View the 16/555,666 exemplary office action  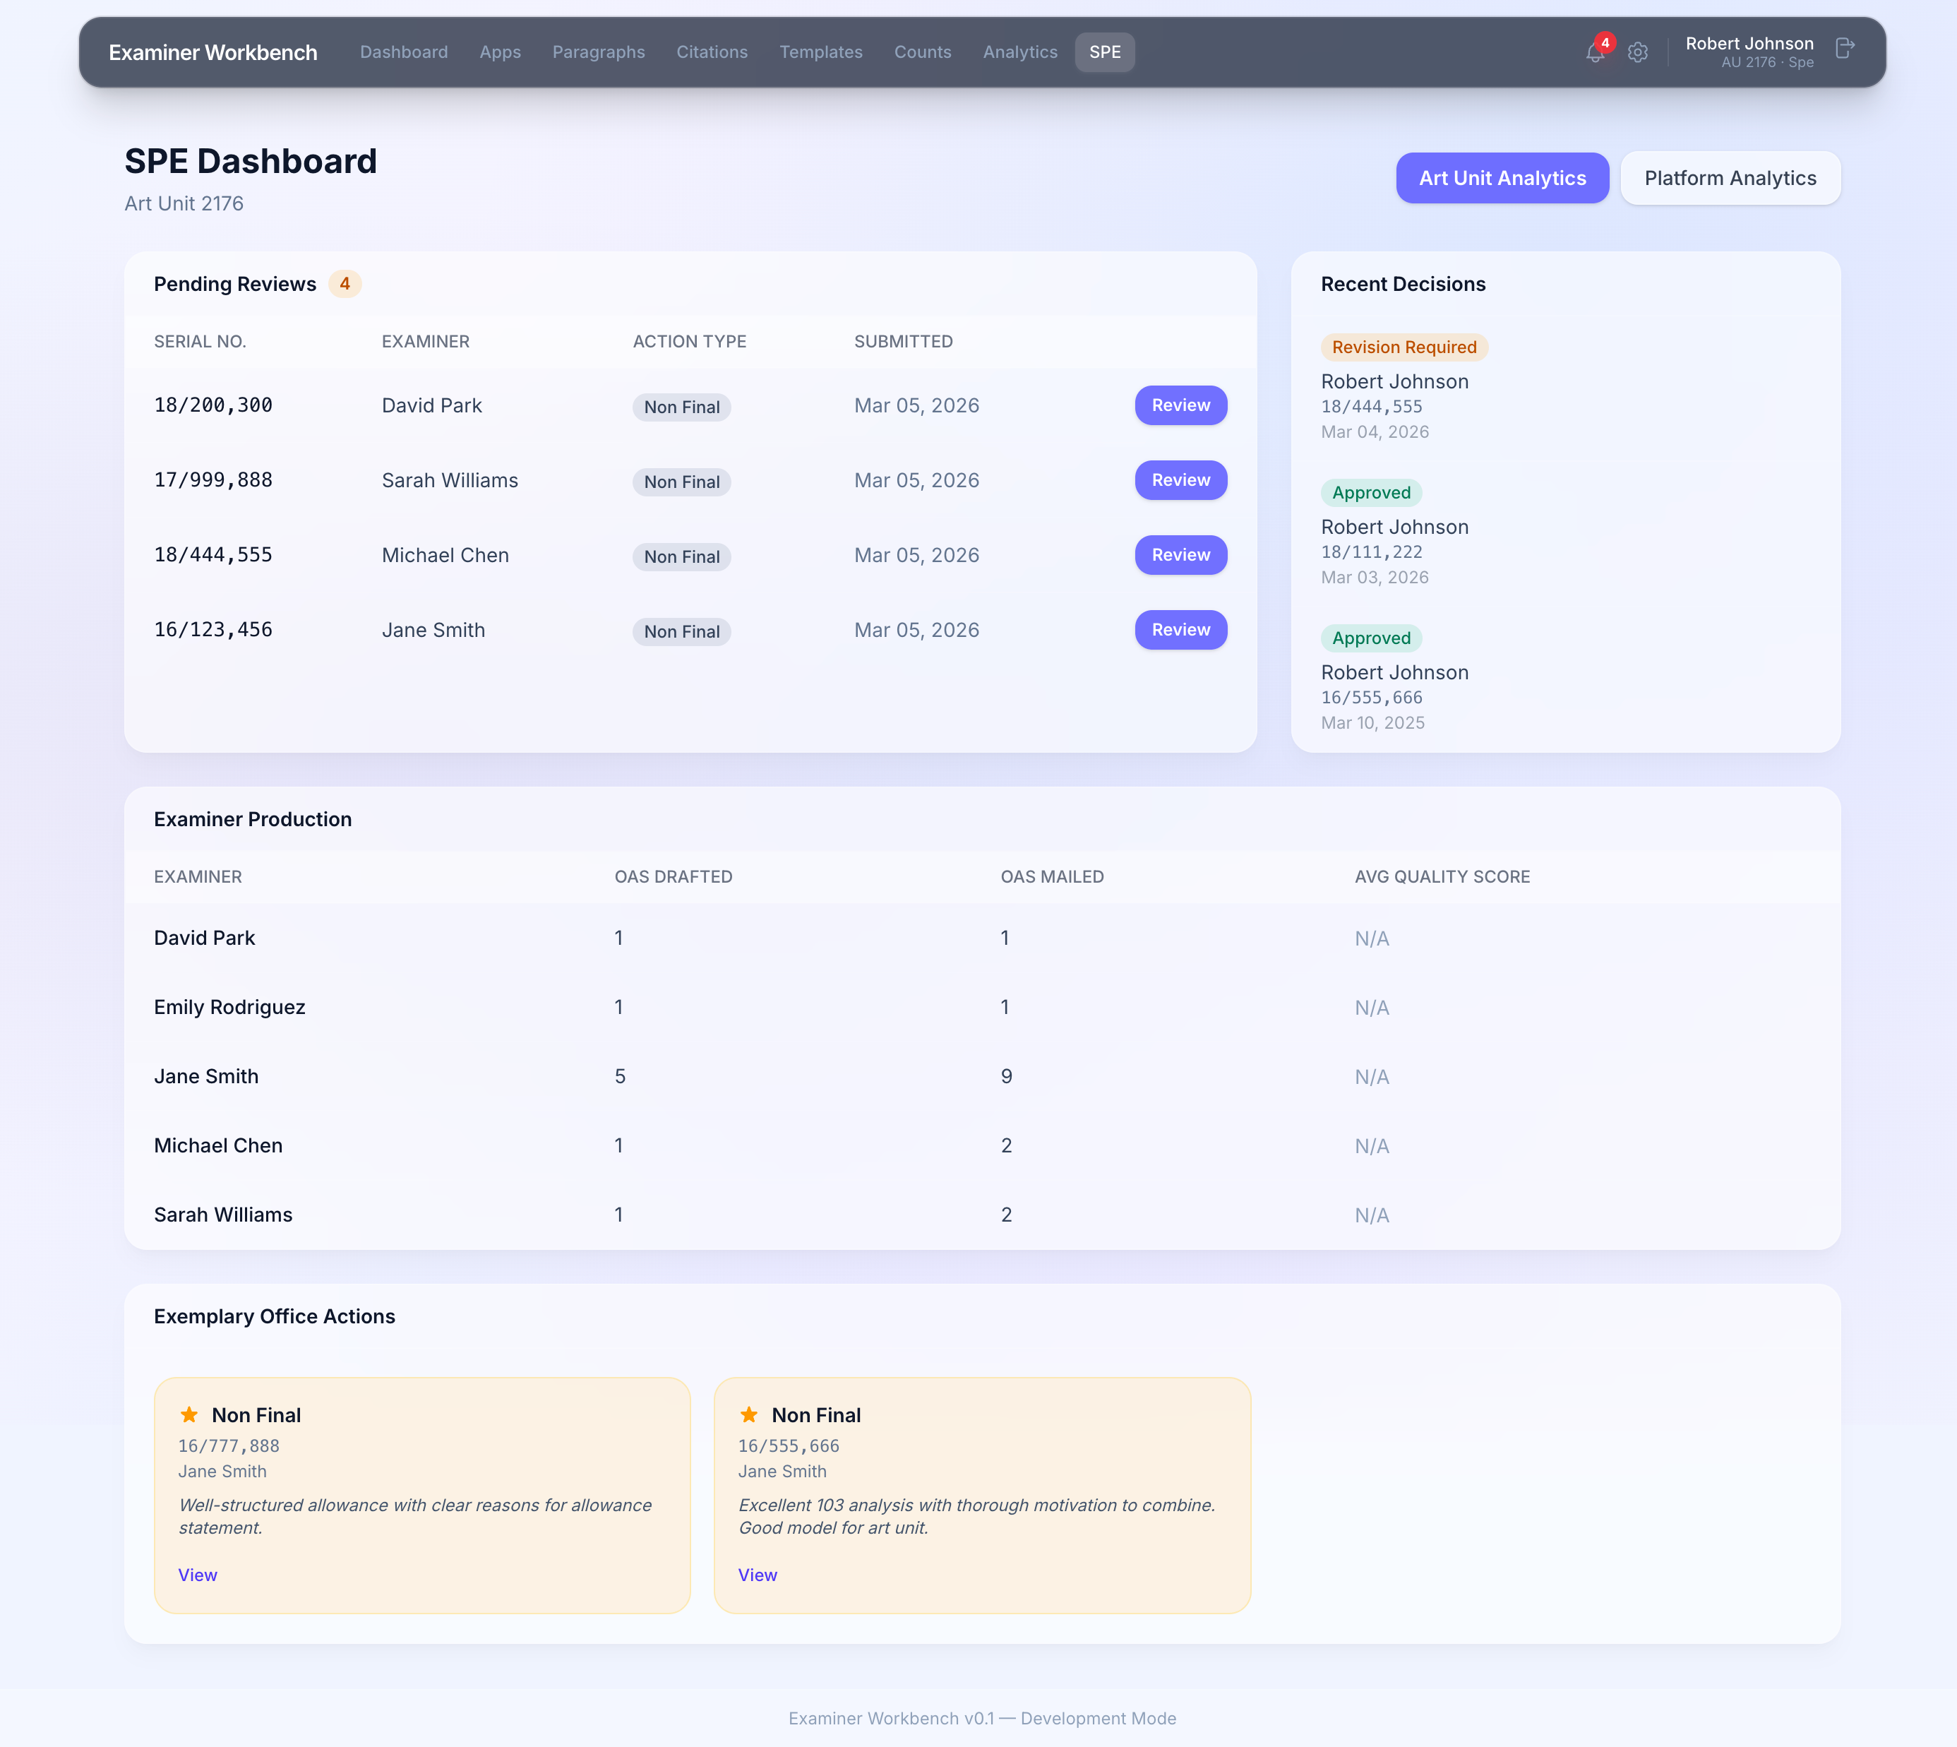758,1575
